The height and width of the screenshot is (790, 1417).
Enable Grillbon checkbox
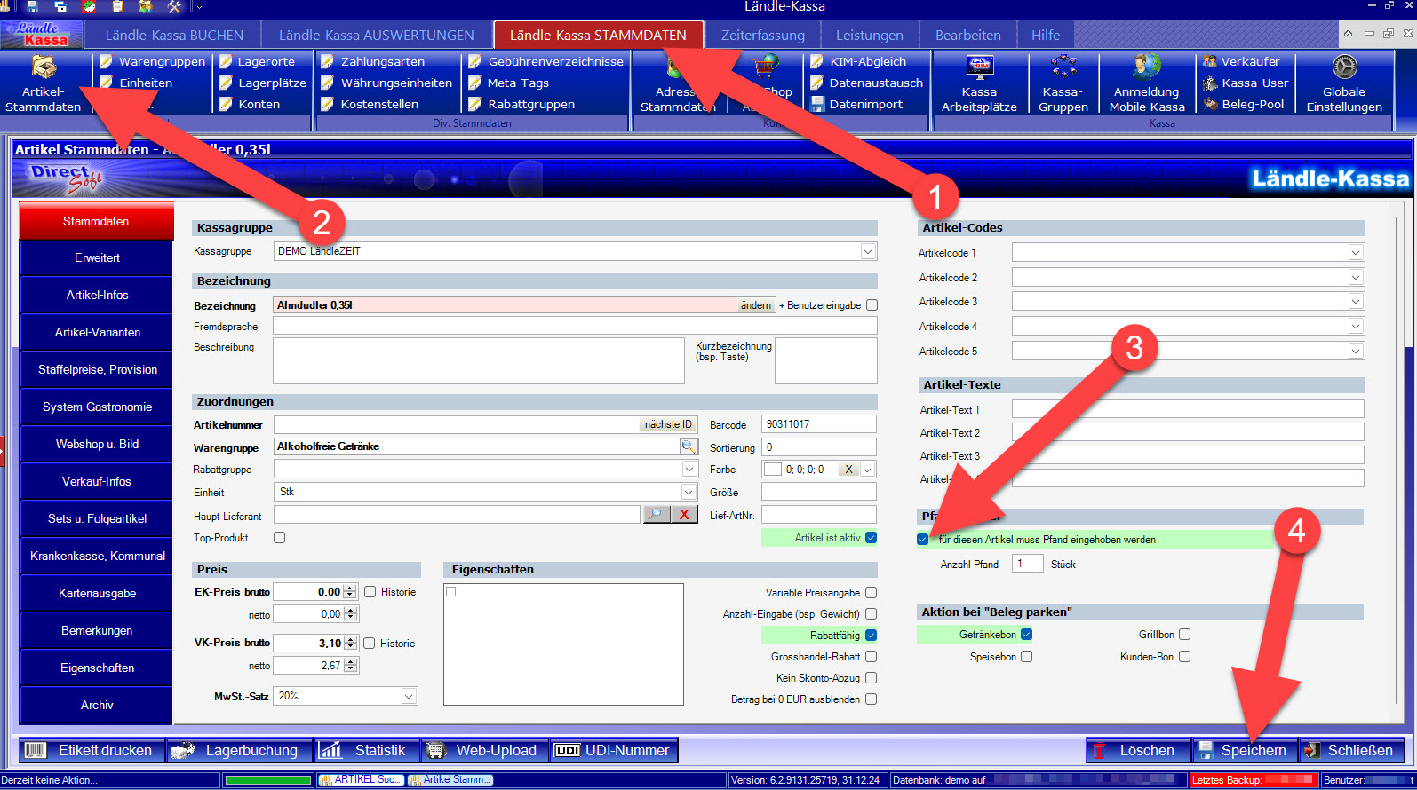(x=1184, y=635)
